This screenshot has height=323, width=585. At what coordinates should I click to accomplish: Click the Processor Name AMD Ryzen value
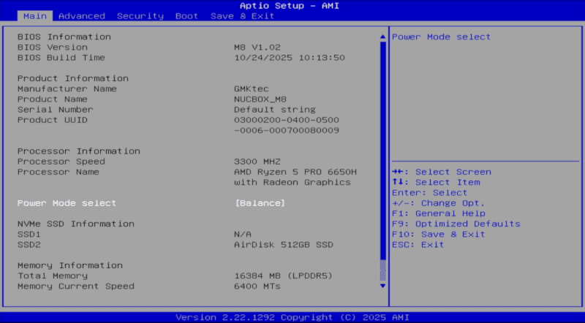[295, 172]
